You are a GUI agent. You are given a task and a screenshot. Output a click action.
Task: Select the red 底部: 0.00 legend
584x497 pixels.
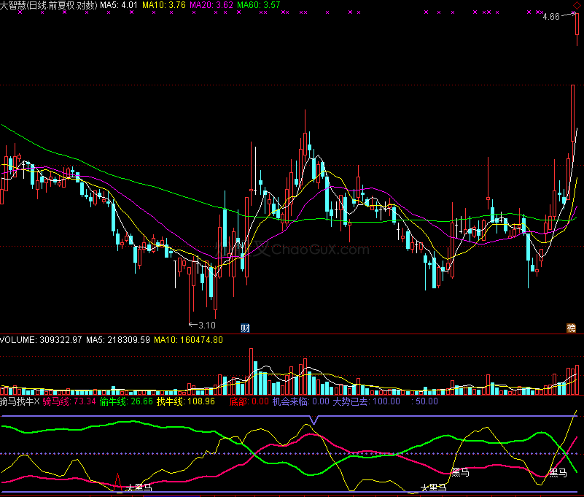click(x=249, y=401)
